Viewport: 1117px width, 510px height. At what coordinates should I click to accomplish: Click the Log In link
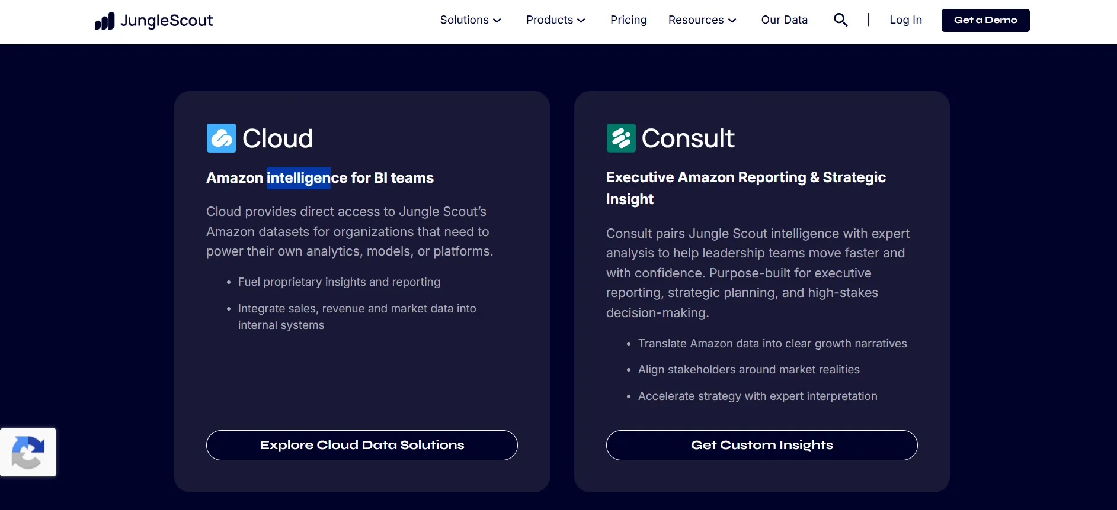(x=905, y=20)
